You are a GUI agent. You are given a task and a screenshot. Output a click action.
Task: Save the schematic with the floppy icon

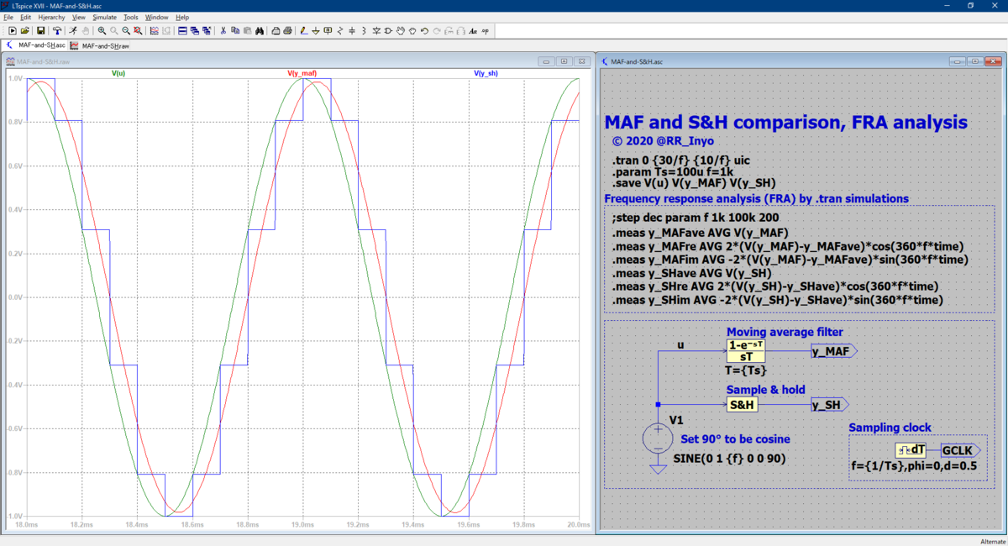tap(40, 30)
